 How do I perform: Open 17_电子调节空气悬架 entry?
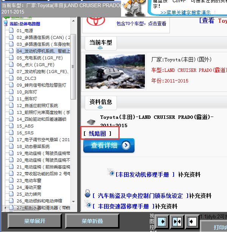pos(44,140)
